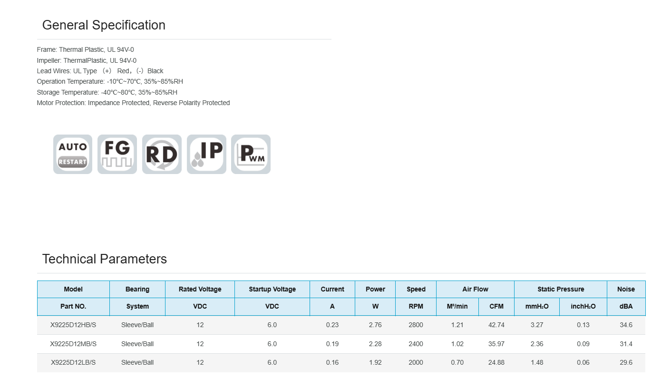This screenshot has width=671, height=378.
Task: Click the 42.74 CFM airflow value
Action: (x=496, y=325)
